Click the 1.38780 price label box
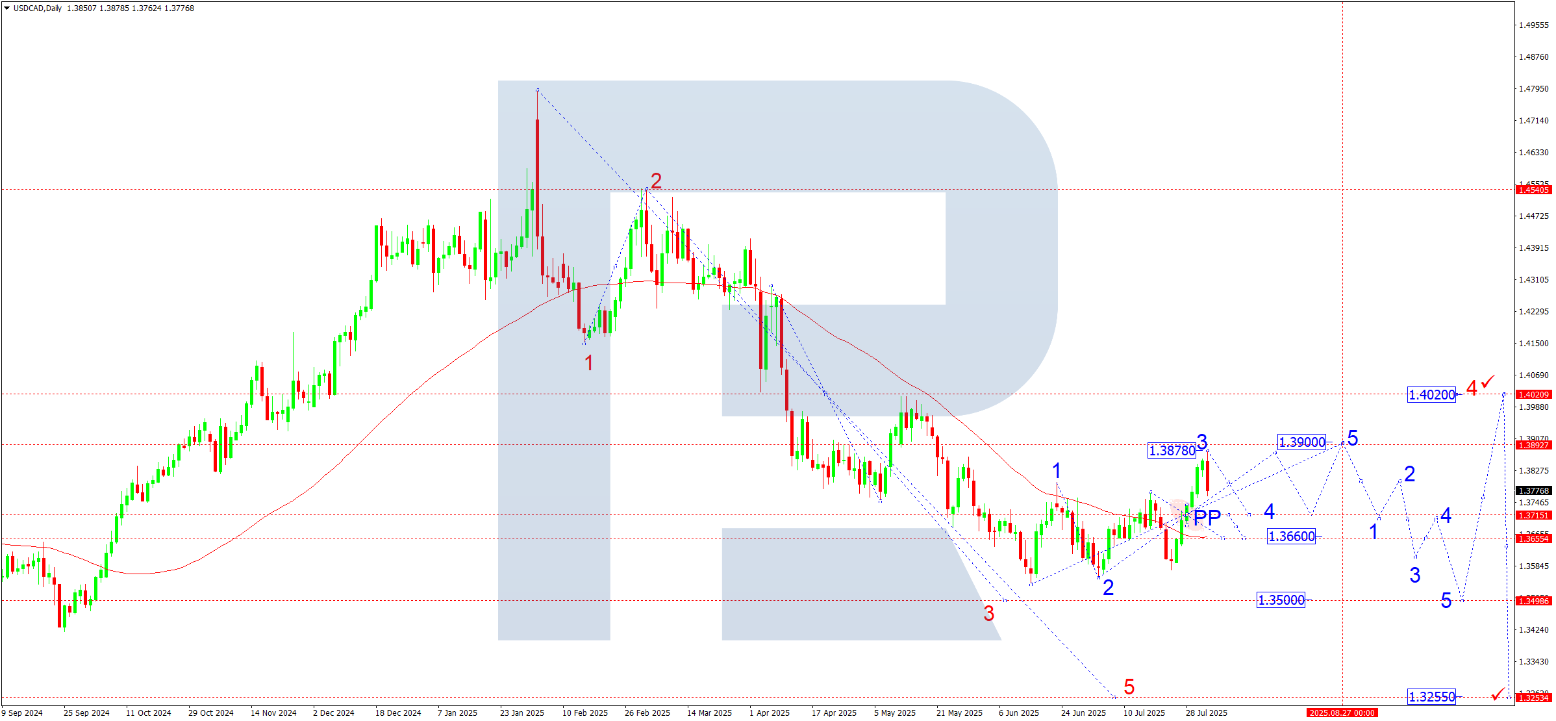Screen dimensions: 1556x721 (x=1172, y=450)
